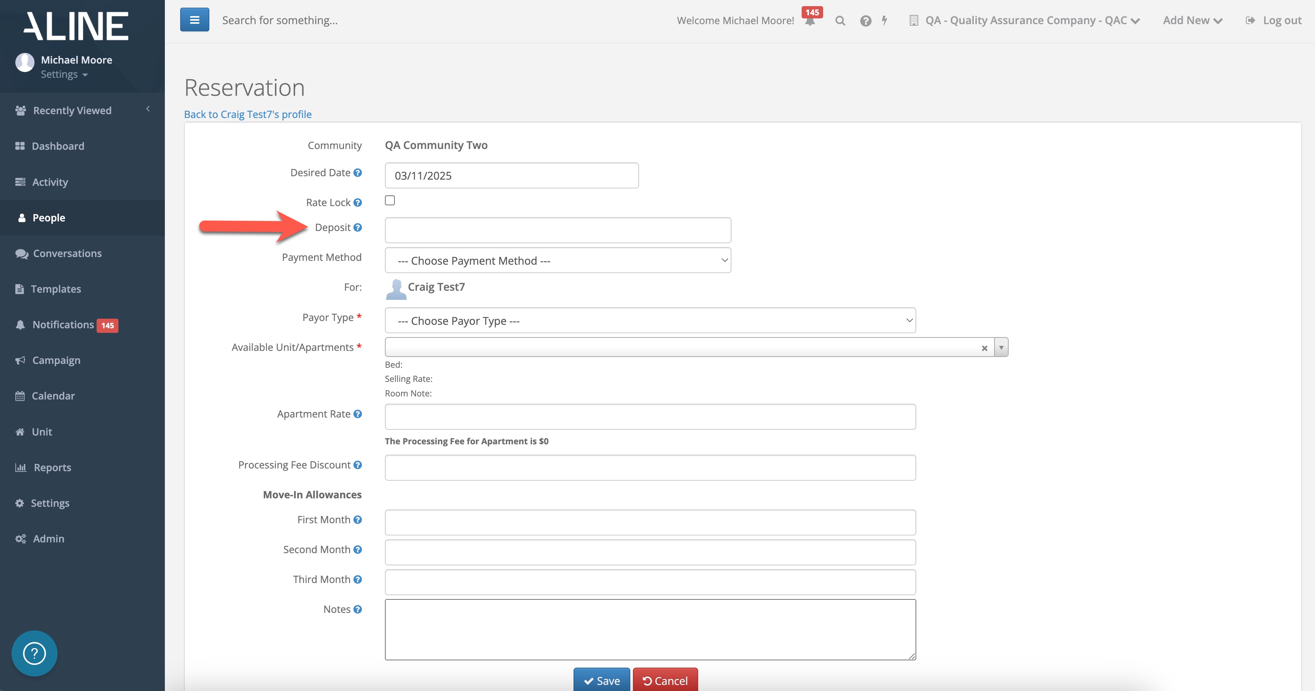Expand the Available Unit/Apartments dropdown arrow

point(1001,347)
